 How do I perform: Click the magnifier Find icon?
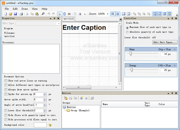pyautogui.click(x=43, y=14)
